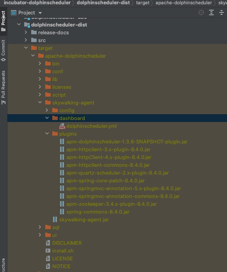Screen dimensions: 227x272
Task: Click the YML file icon for dolphinscheduler.yml
Action: click(x=62, y=126)
